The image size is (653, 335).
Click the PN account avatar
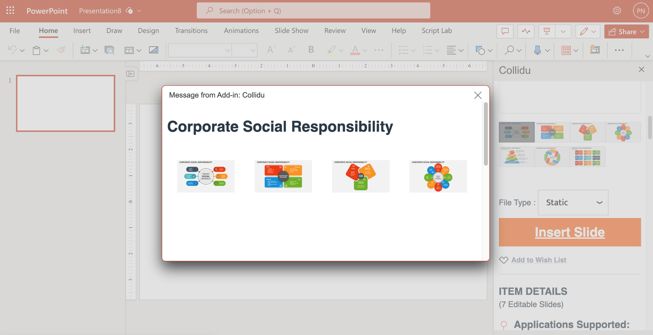(x=641, y=11)
